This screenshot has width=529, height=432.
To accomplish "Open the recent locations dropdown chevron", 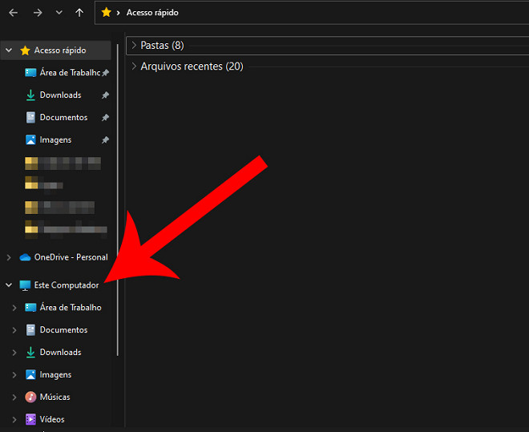I will (x=59, y=13).
